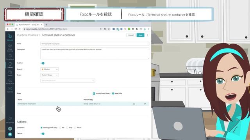The image size is (250, 140).
Task: Remove the Terminal shell in container rule
Action: click(x=134, y=104)
